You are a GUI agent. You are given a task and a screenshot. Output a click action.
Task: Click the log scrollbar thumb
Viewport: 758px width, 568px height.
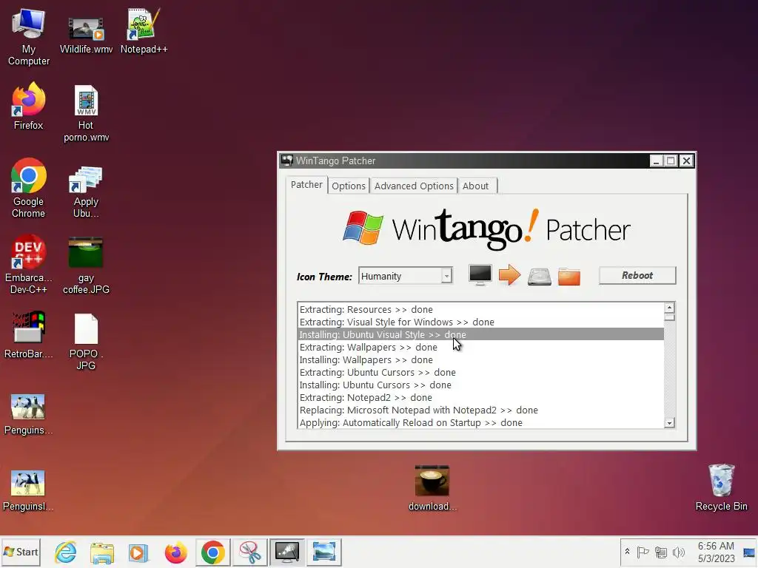(x=669, y=317)
